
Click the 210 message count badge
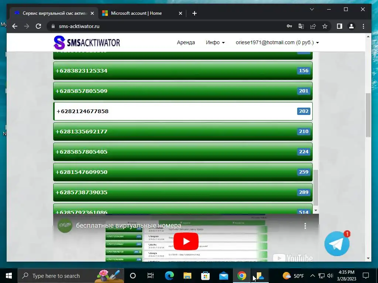click(x=304, y=132)
